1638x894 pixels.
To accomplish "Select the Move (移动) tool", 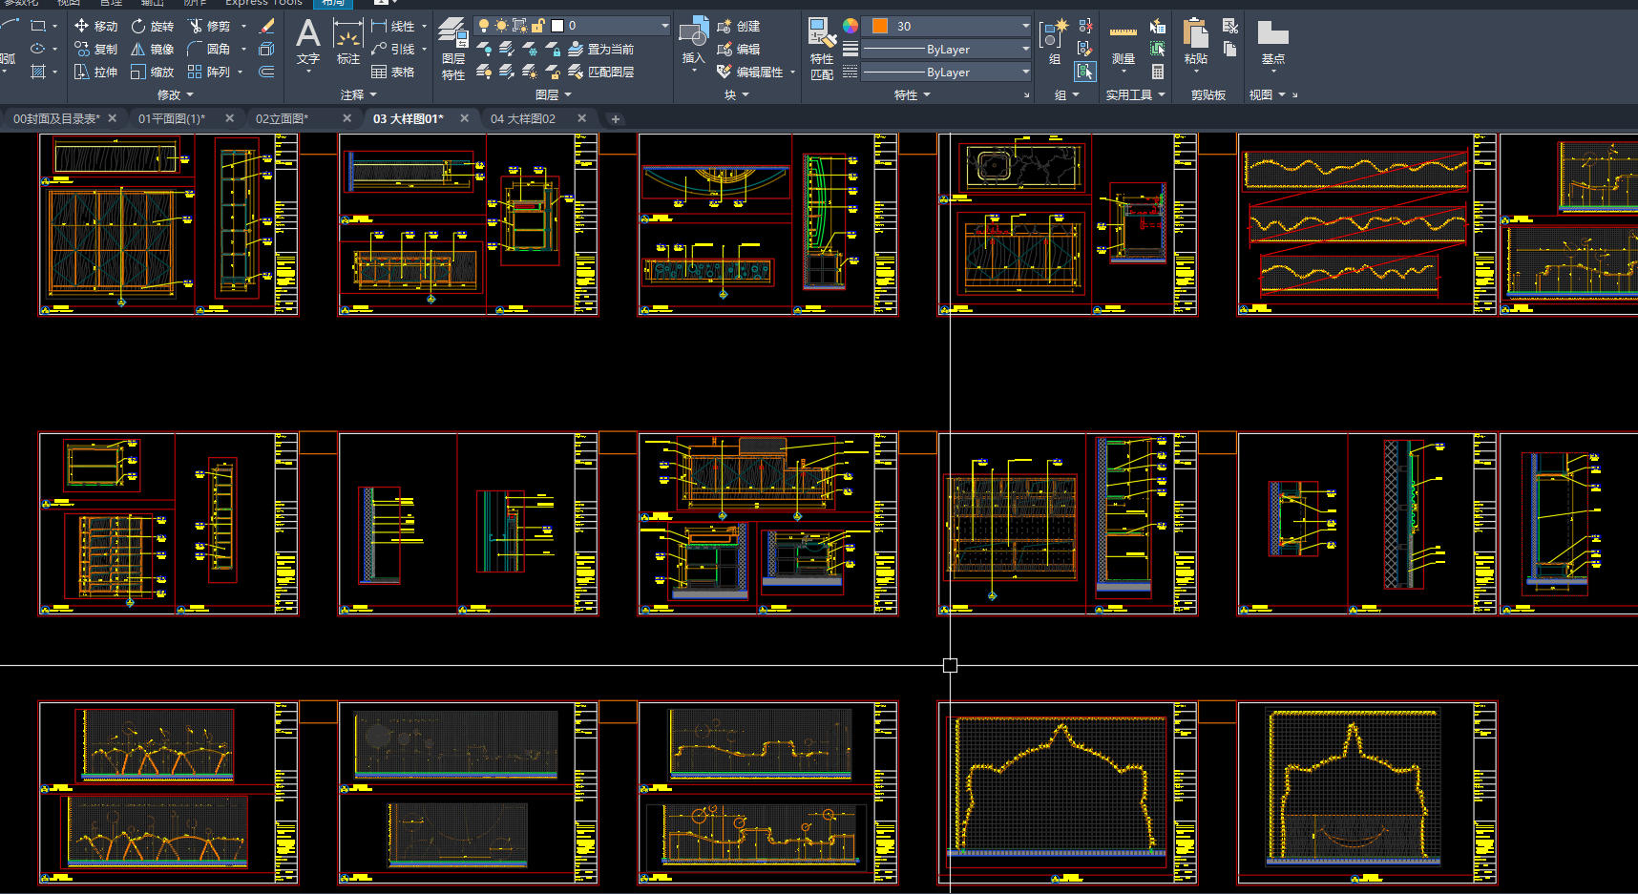I will point(95,26).
